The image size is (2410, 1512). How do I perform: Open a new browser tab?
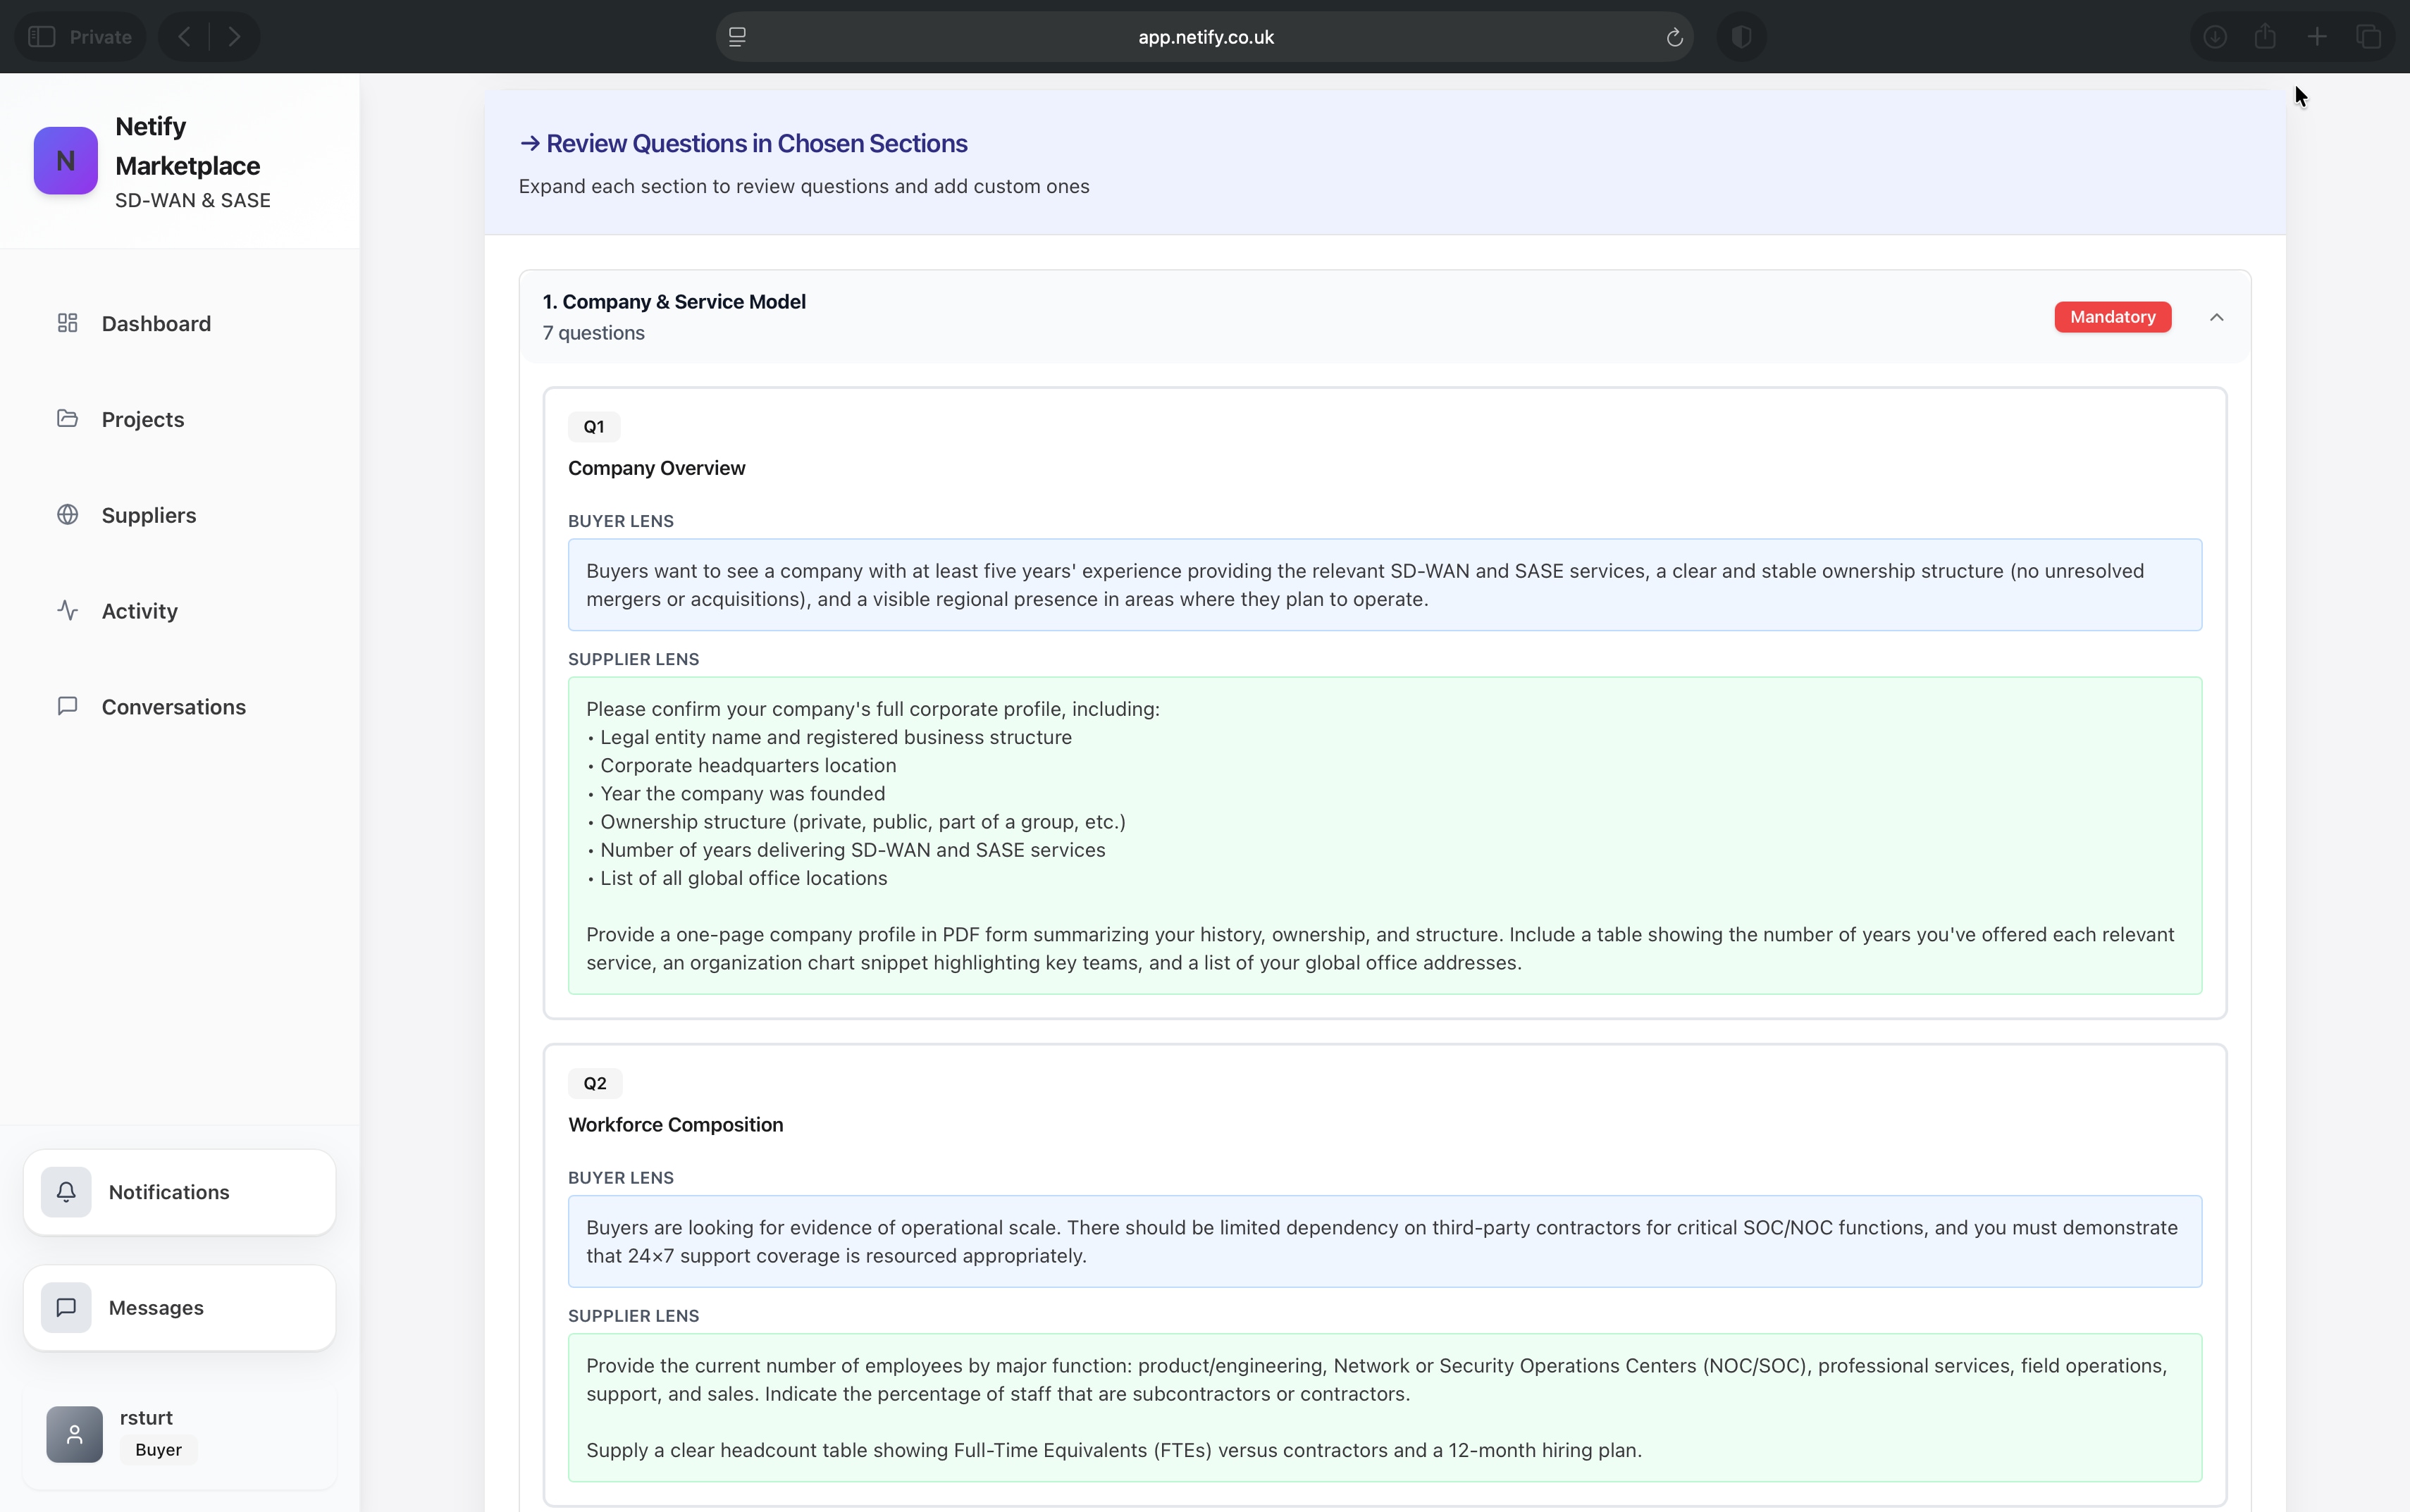click(2317, 36)
